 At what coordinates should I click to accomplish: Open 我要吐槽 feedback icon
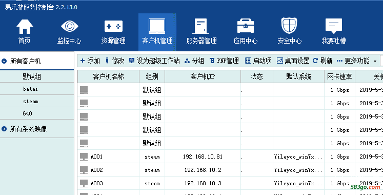[334, 26]
